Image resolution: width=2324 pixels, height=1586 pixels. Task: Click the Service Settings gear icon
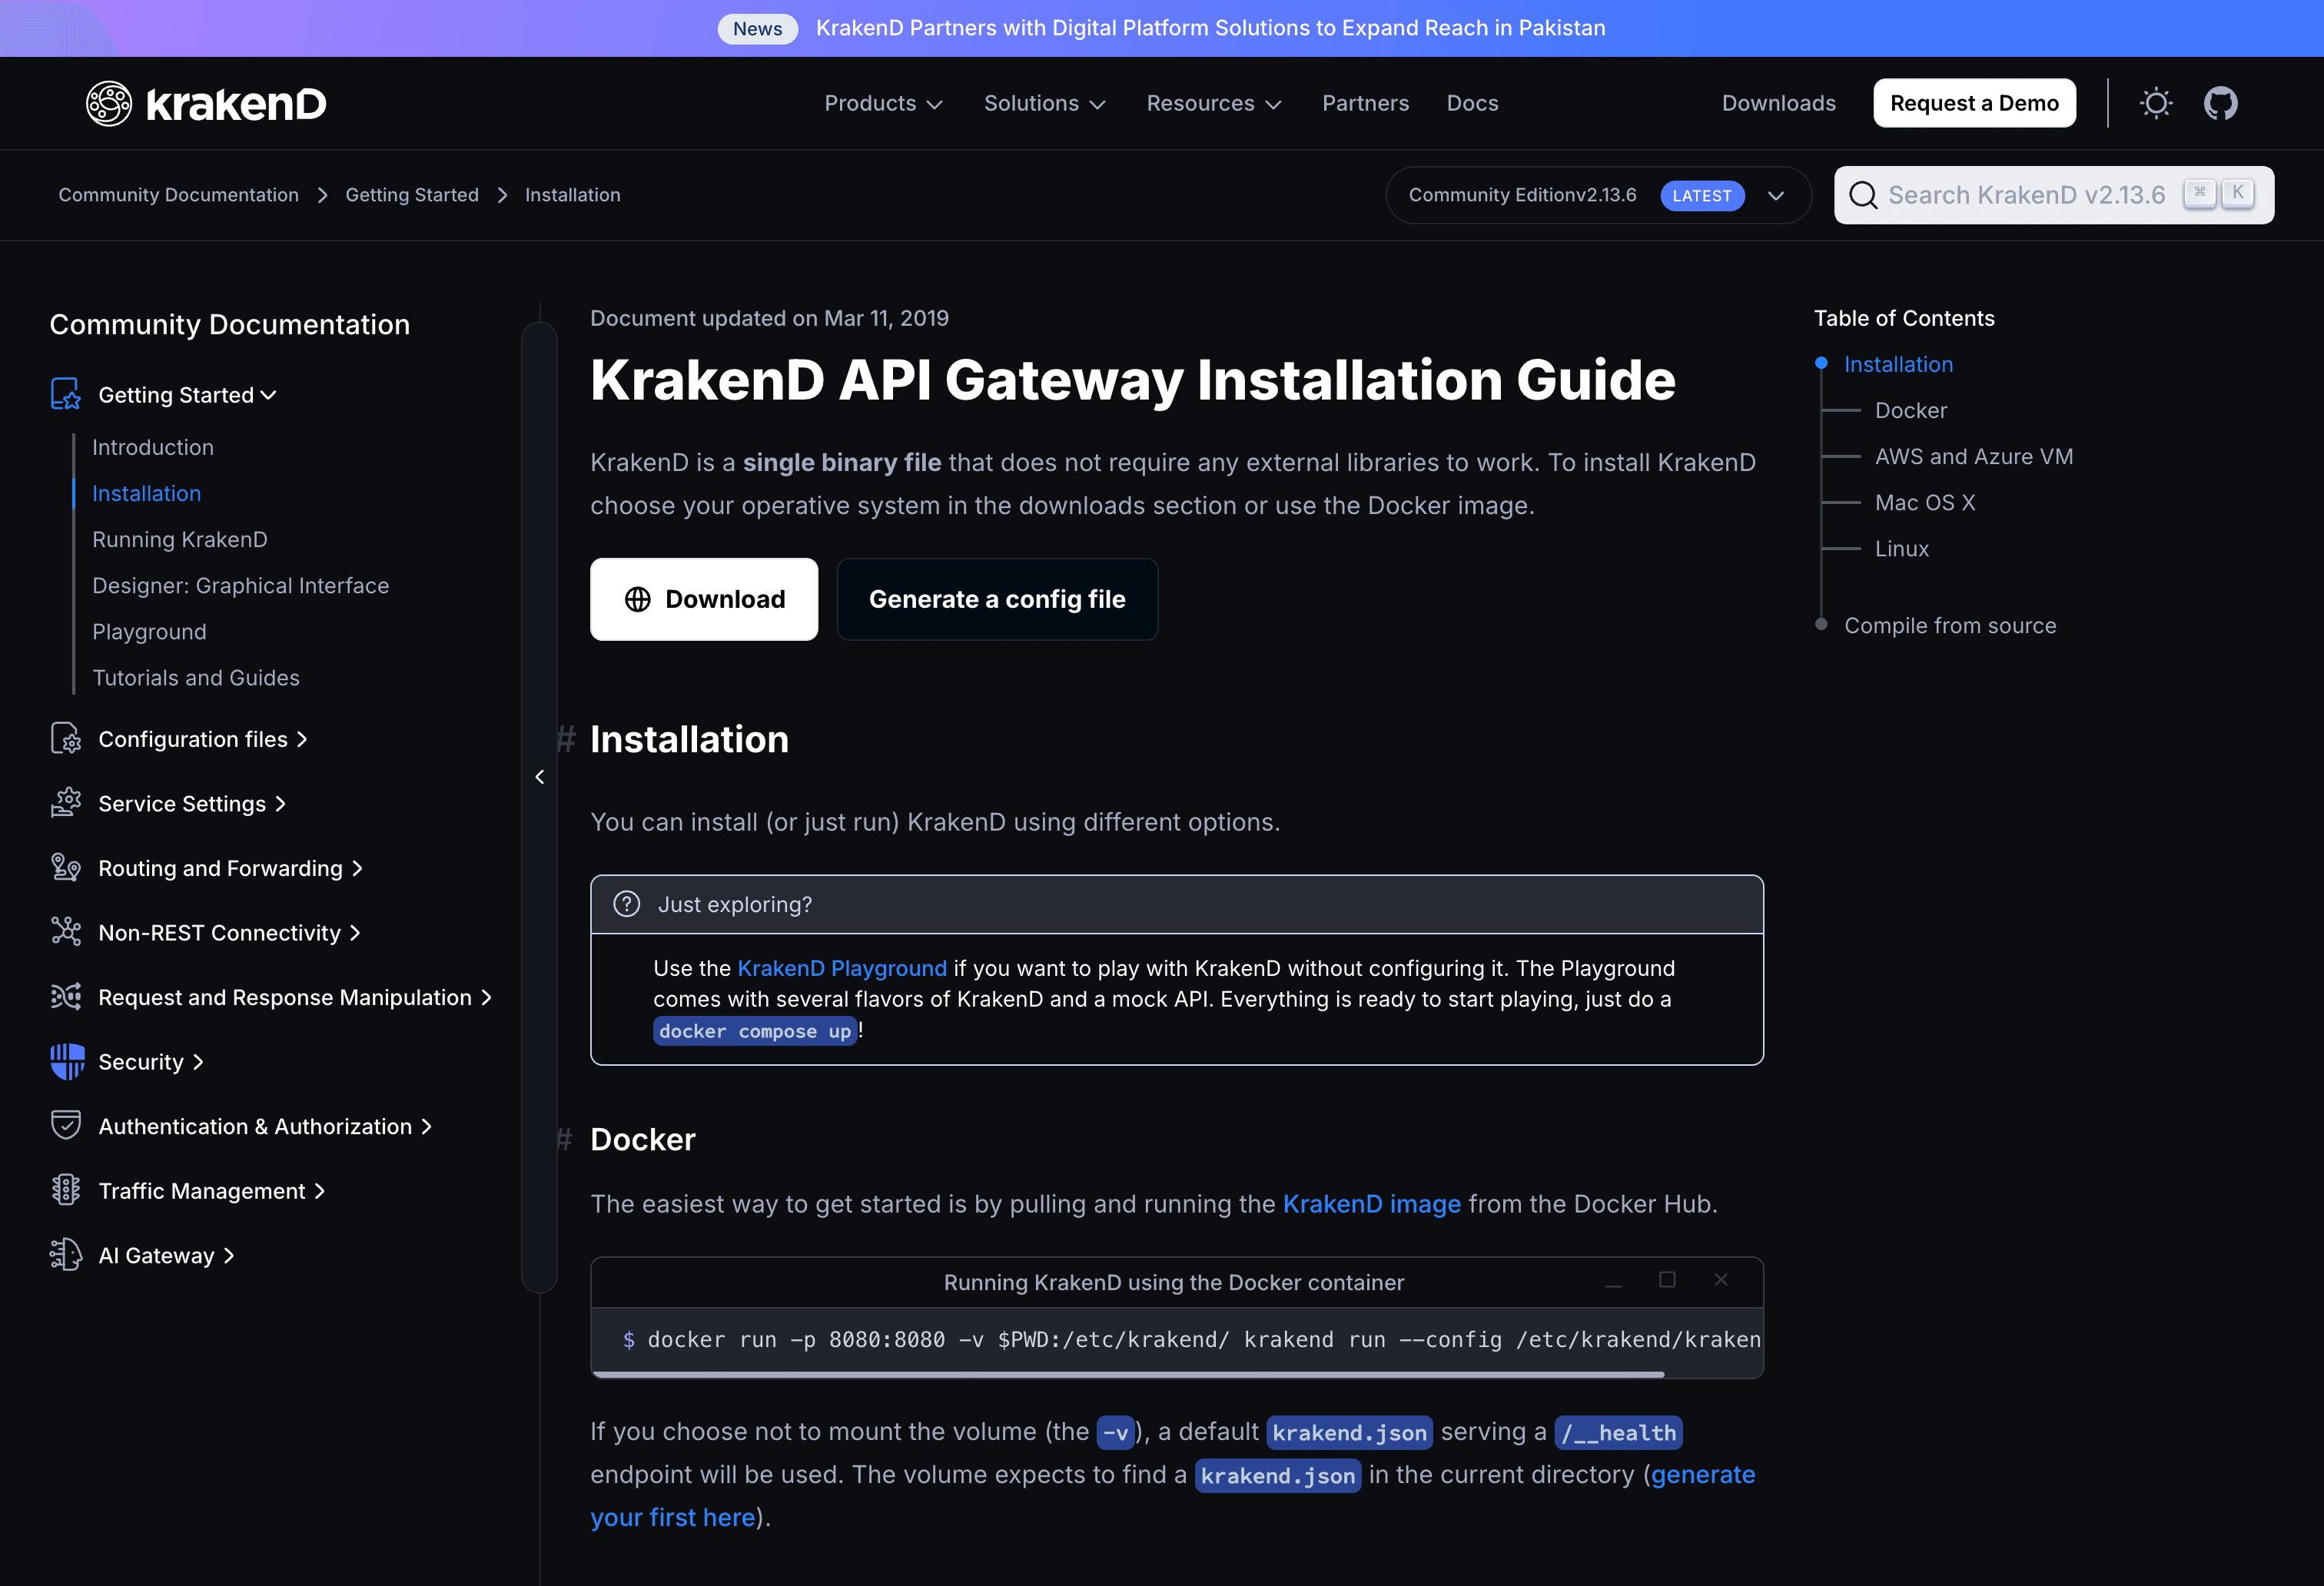coord(66,803)
